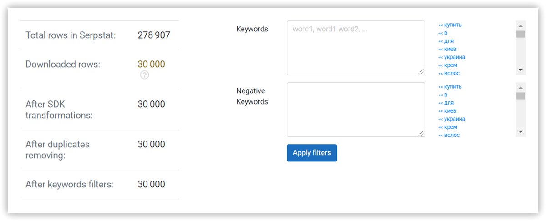Click the Keywords text area resize handle
The image size is (546, 221).
[421, 71]
